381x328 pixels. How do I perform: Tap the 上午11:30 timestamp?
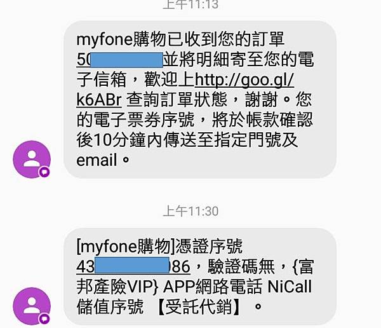[190, 211]
